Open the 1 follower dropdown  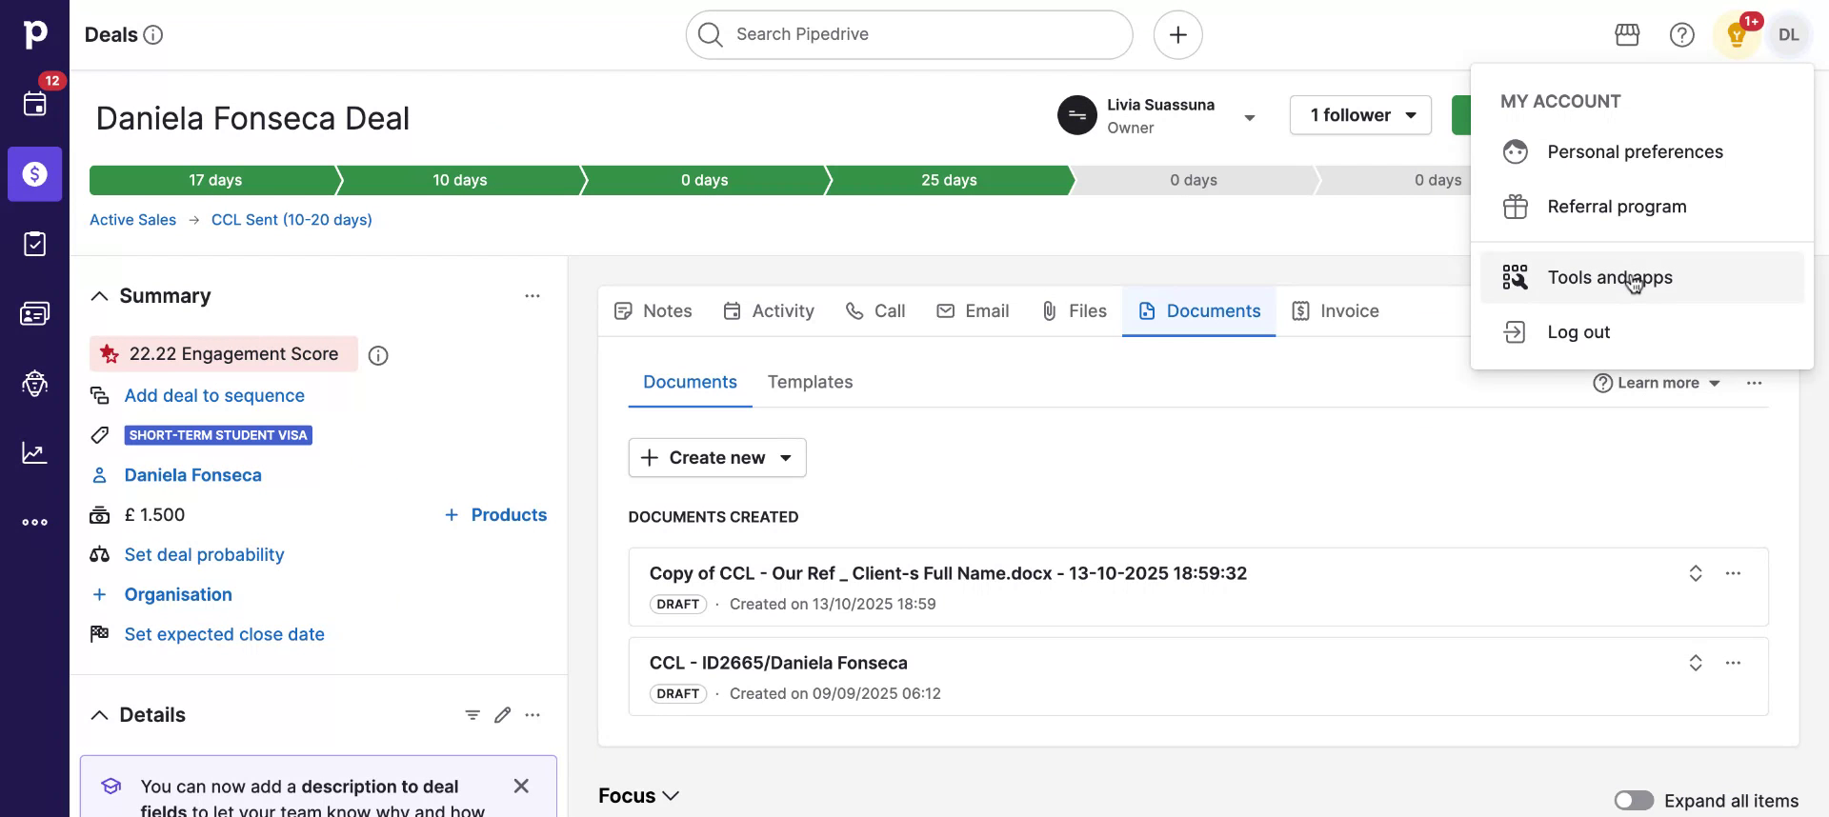pos(1360,115)
